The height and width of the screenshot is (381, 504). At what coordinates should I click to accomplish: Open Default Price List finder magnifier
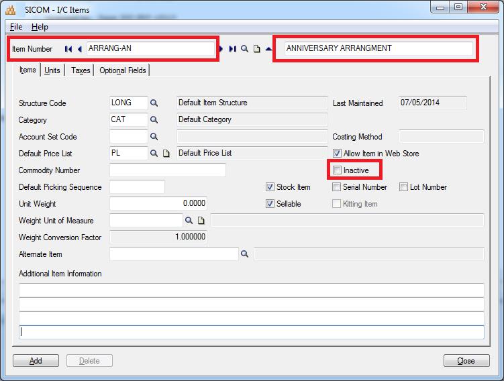(x=154, y=153)
